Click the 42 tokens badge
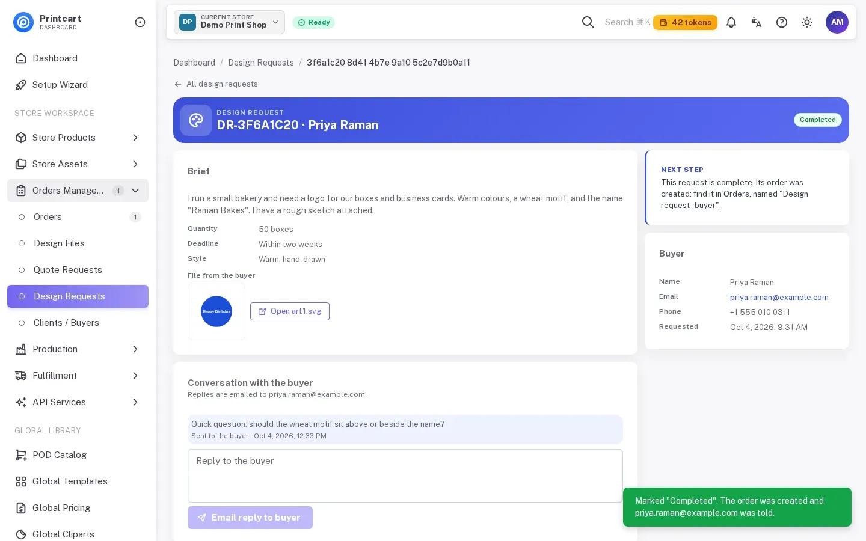This screenshot has width=866, height=541. 685,22
